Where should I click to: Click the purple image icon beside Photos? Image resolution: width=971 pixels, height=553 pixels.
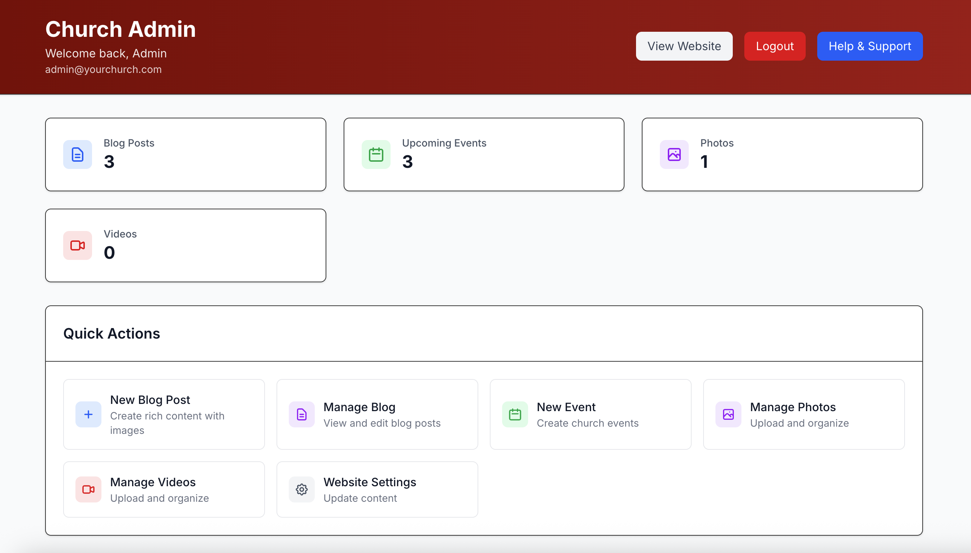click(674, 154)
